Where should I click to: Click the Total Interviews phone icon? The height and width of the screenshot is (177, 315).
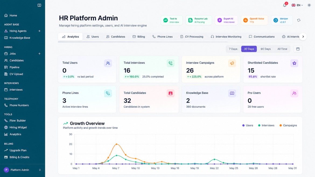click(170, 63)
